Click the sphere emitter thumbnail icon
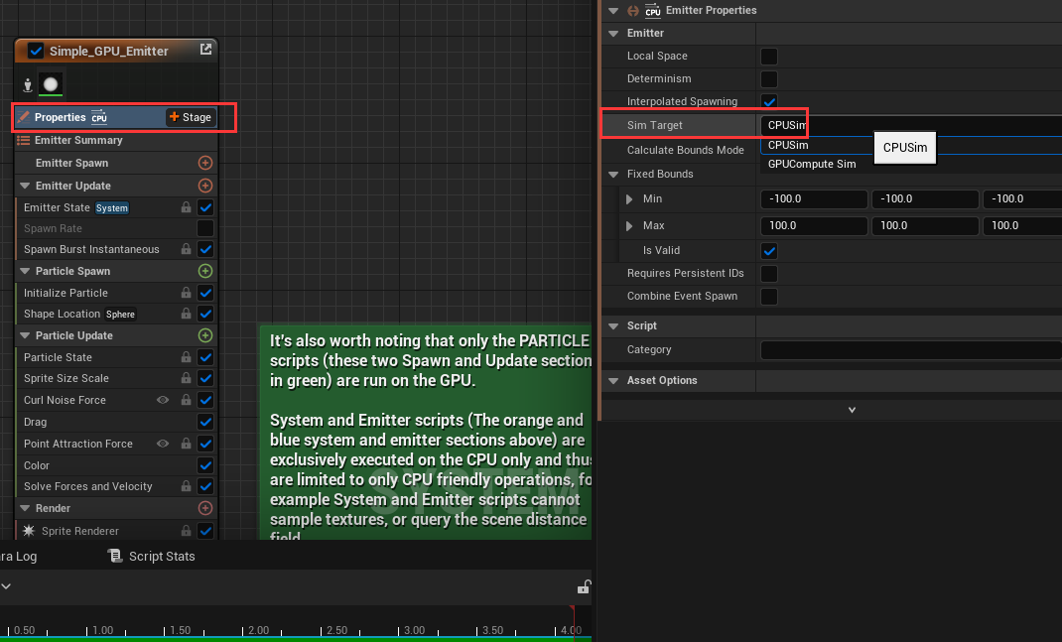 point(51,85)
